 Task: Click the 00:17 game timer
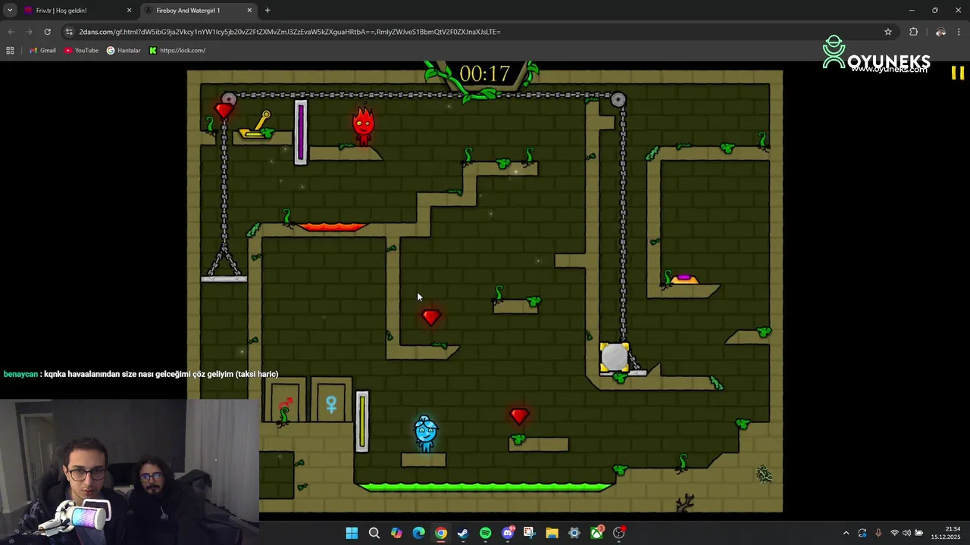[x=485, y=74]
